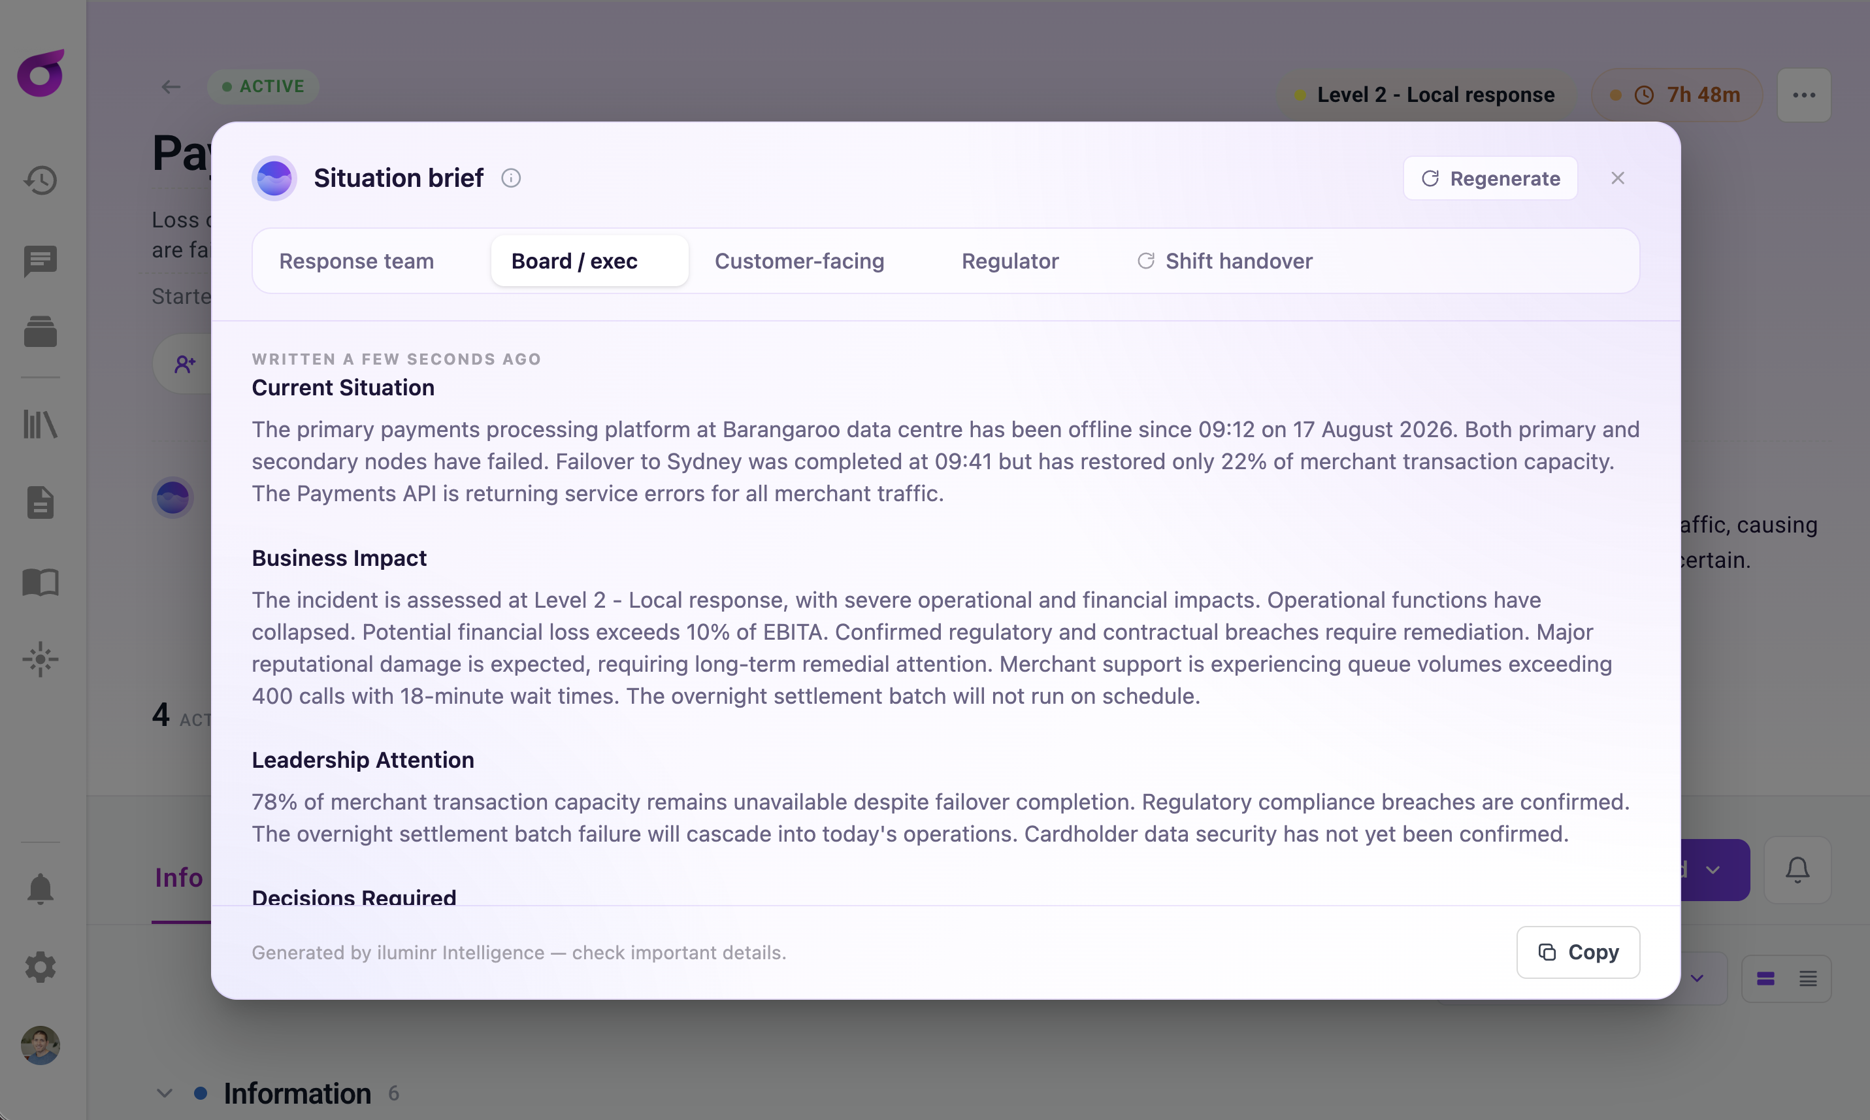Go back using the left arrow

(x=171, y=87)
